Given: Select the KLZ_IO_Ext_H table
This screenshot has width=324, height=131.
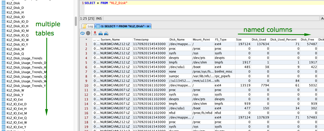Looking at the screenshot, I should (x=17, y=109).
